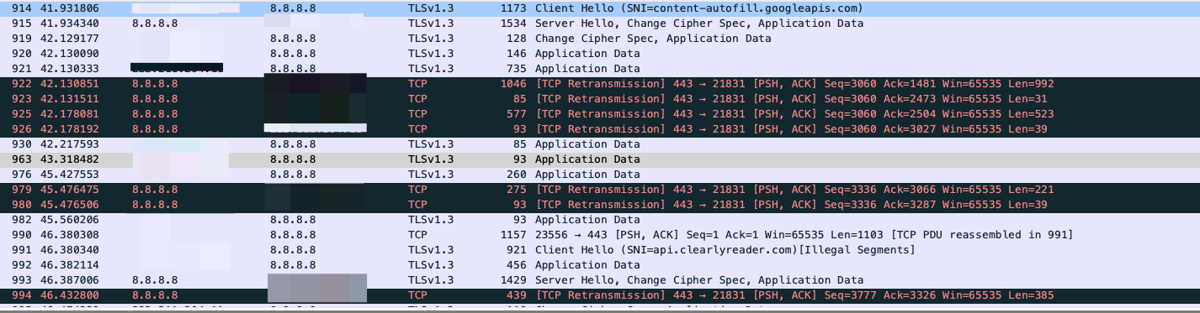Select retransmission packet 980 Ack=3287

click(600, 205)
